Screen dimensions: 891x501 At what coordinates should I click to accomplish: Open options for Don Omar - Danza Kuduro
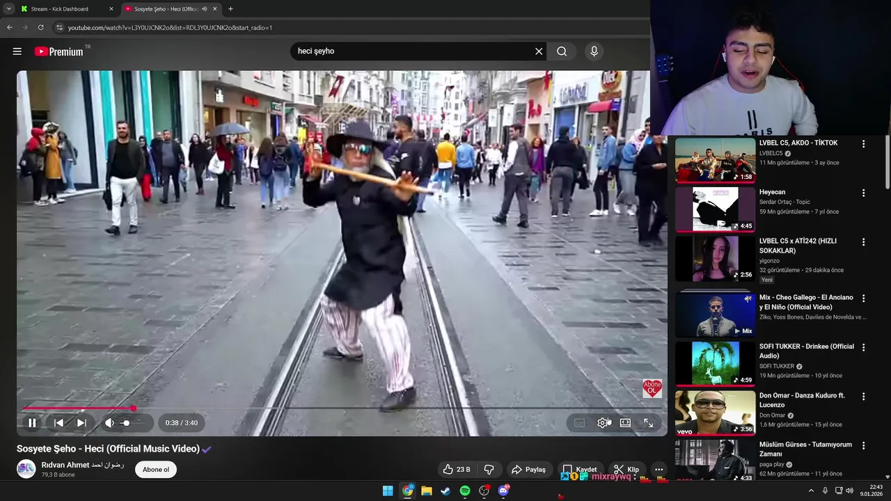[863, 396]
